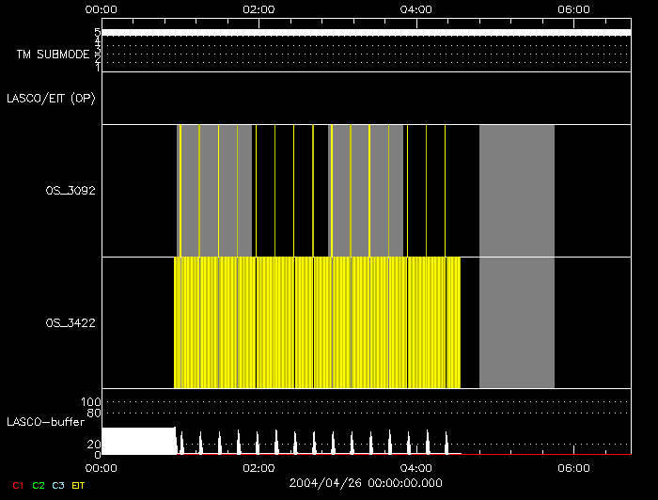658x500 pixels.
Task: Click the 02:00 label on top axis
Action: 258,9
